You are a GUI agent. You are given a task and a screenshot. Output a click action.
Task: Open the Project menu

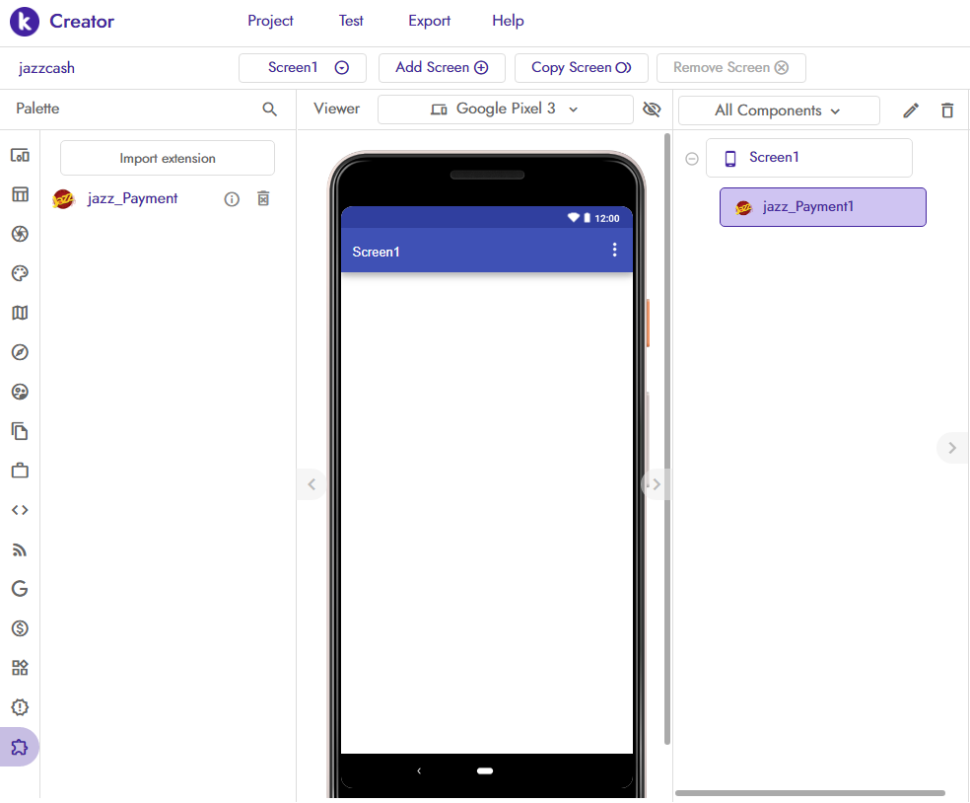click(270, 21)
